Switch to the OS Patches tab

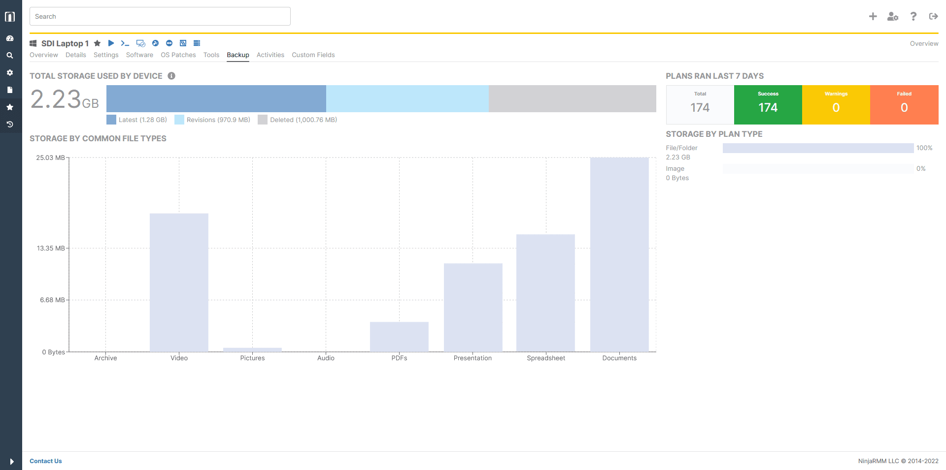178,55
